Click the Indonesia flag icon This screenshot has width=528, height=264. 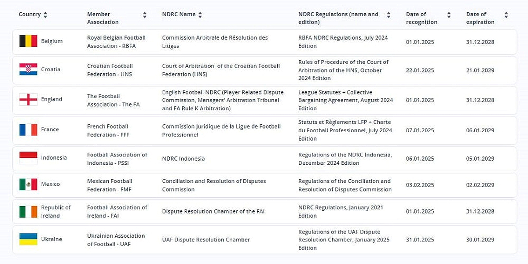coord(28,158)
